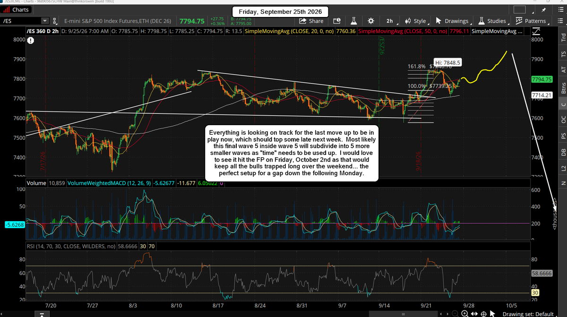Open the Studies dropdown menu

click(x=492, y=21)
